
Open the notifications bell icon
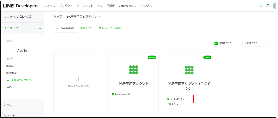(x=267, y=6)
